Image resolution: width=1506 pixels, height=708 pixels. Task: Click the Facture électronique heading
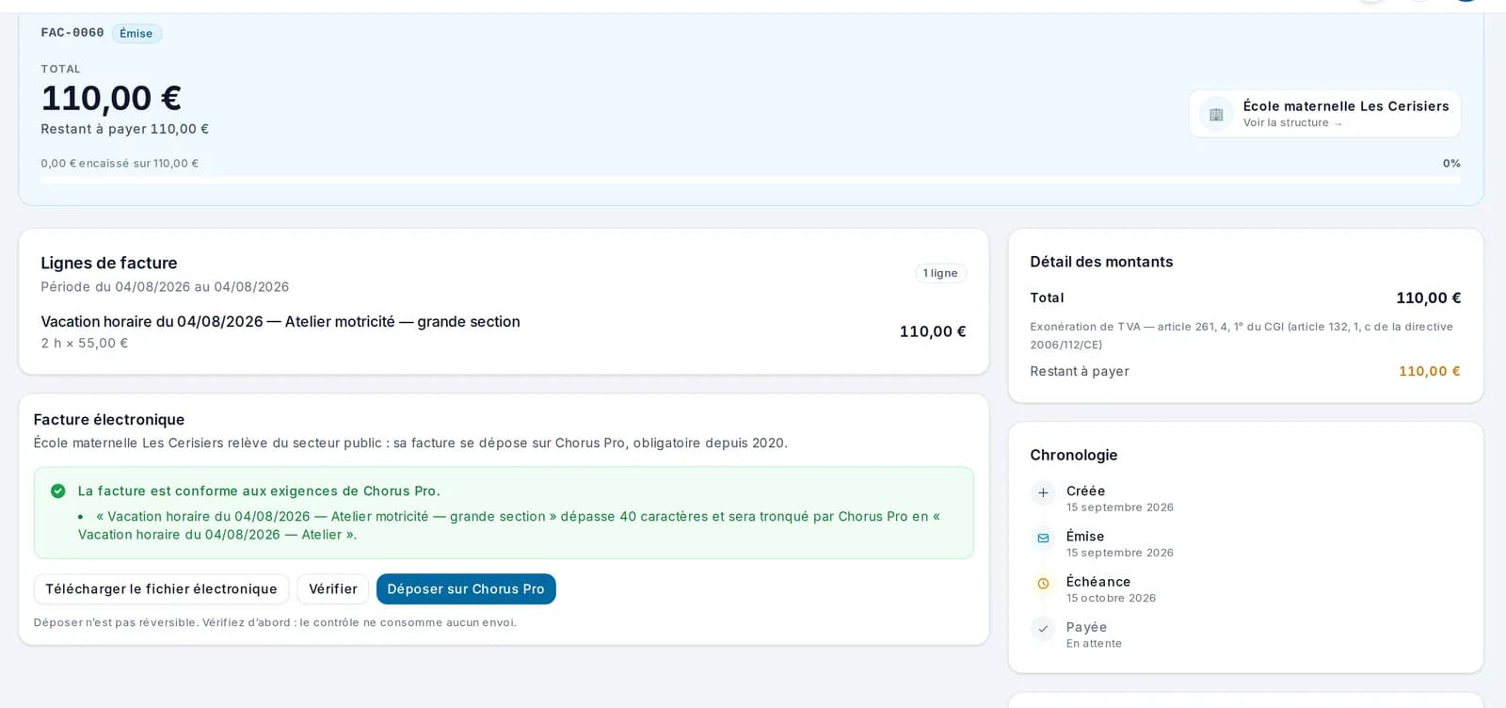point(109,420)
